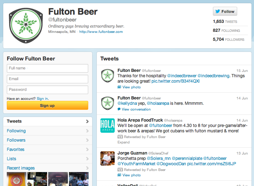Click the retweet icon under the Hola Arepa tweet

[120, 137]
